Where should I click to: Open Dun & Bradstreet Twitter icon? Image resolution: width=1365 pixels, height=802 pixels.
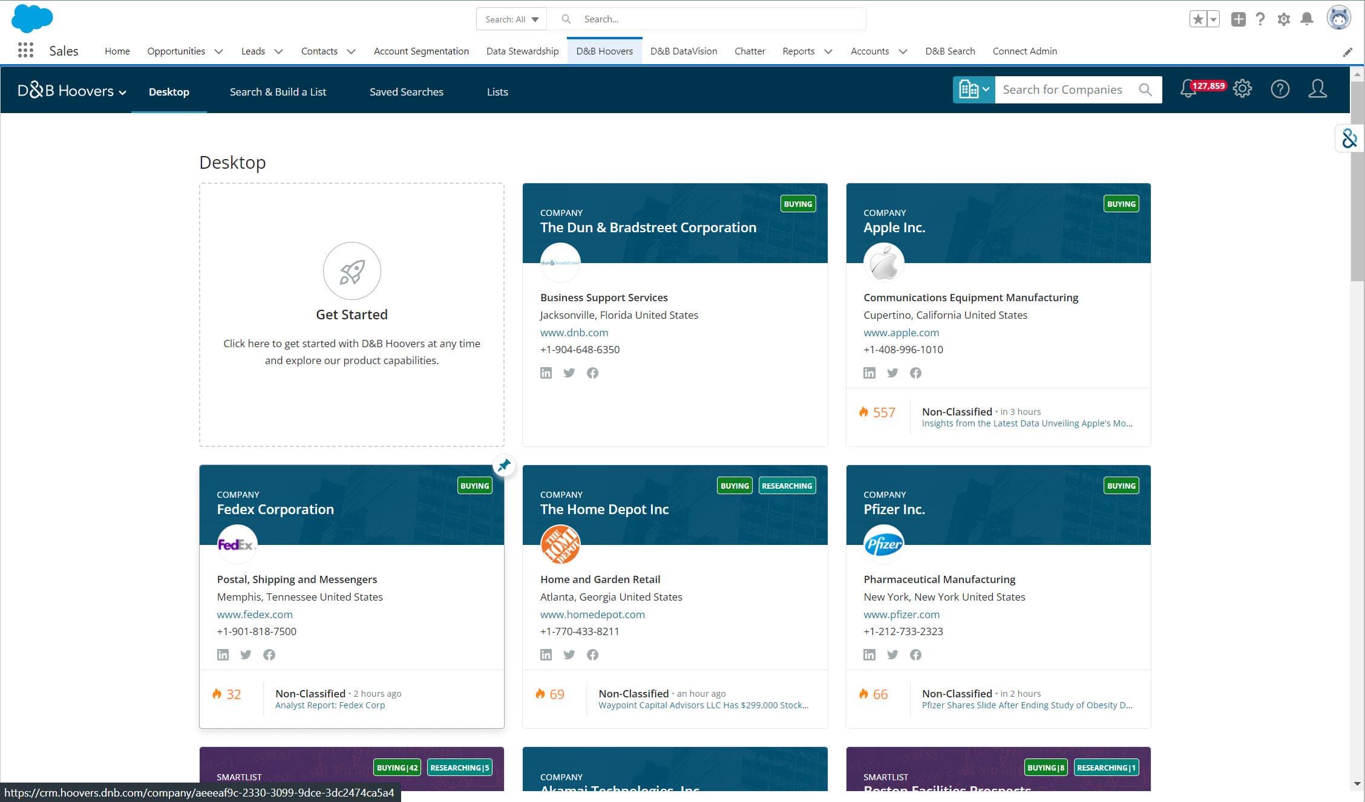(569, 373)
